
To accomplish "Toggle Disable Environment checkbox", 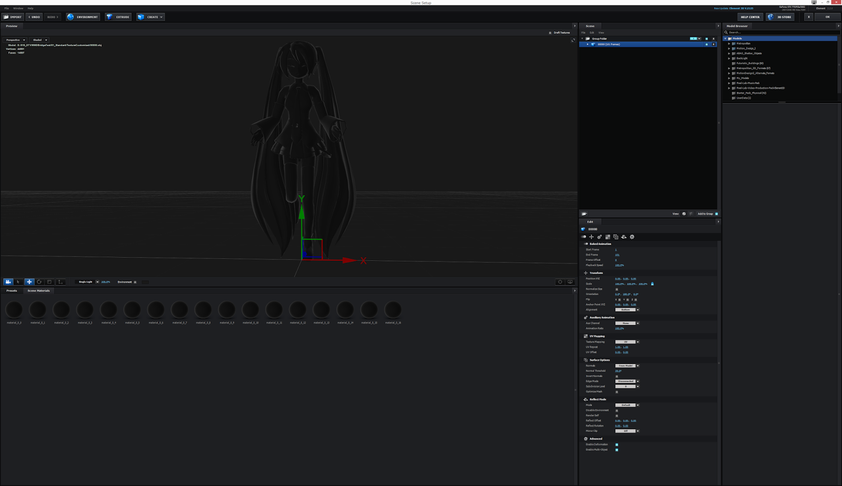I will (x=617, y=410).
